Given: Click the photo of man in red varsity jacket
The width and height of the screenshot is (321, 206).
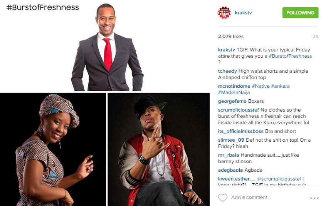Looking at the screenshot, I should point(159,149).
